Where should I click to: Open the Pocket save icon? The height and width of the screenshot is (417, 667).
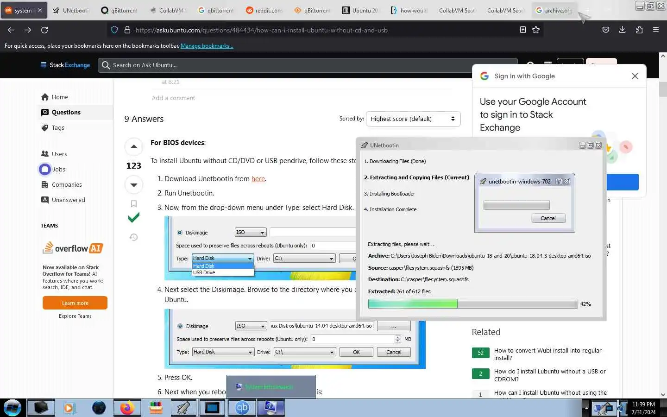point(605,30)
